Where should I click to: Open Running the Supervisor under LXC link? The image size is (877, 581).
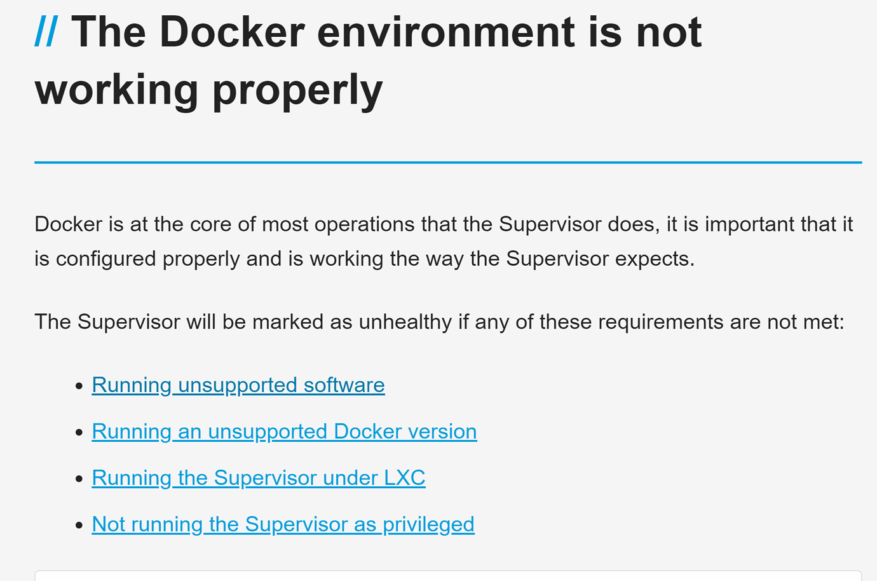(259, 478)
